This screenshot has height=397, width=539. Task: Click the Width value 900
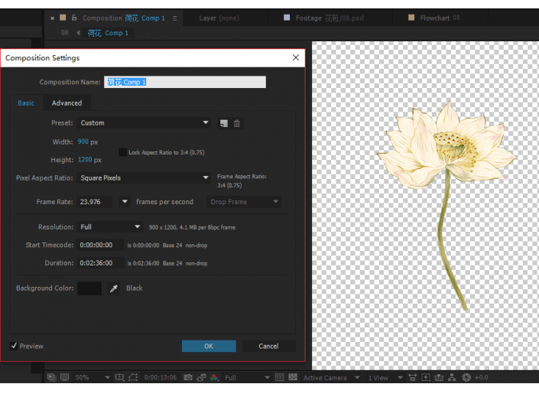[83, 142]
